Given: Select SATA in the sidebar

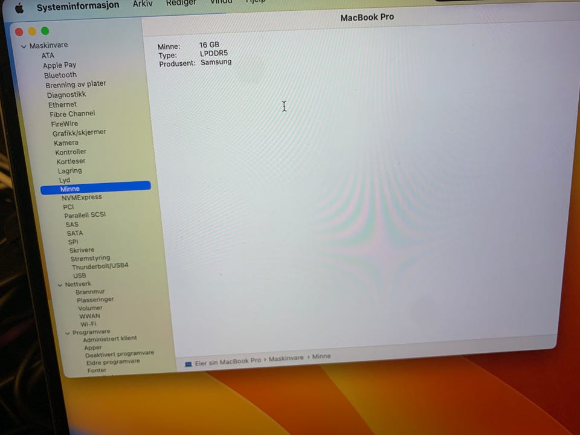Looking at the screenshot, I should click(75, 233).
